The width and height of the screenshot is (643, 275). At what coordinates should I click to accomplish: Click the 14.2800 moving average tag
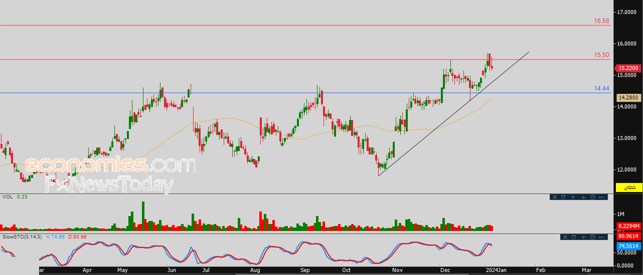pyautogui.click(x=628, y=98)
